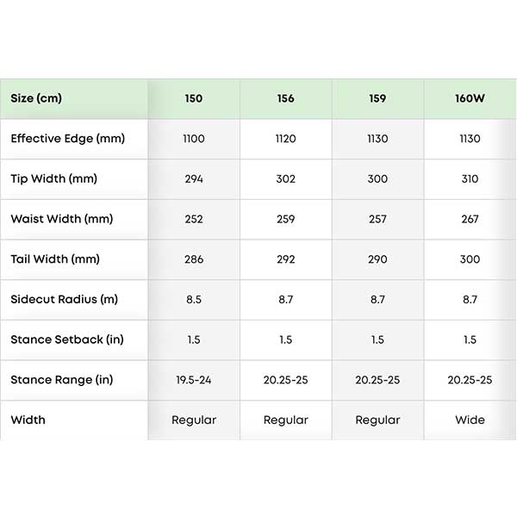The width and height of the screenshot is (517, 517).
Task: Select the 160W size column header
Action: click(470, 98)
